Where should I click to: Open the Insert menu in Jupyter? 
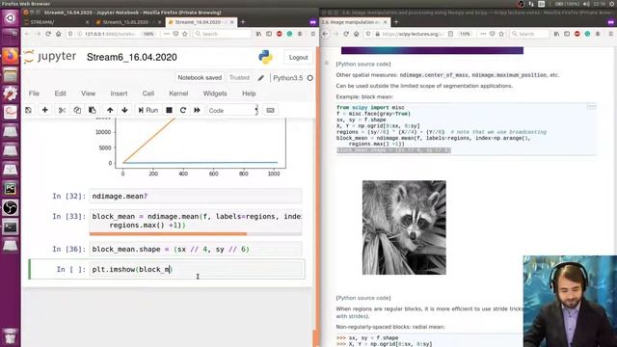[119, 93]
